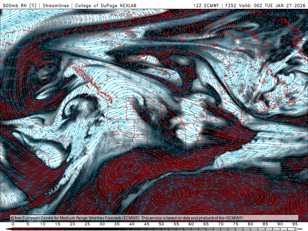Click the "50" value on the color scale
This screenshot has height=231, width=308.
point(161,224)
